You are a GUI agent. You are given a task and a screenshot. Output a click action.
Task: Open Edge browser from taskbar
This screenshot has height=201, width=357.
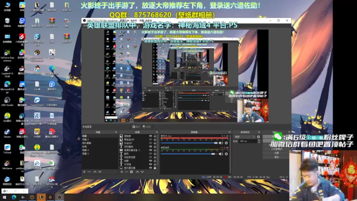coord(14,197)
